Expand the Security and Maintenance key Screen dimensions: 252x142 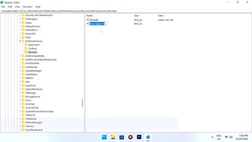(x=20, y=15)
